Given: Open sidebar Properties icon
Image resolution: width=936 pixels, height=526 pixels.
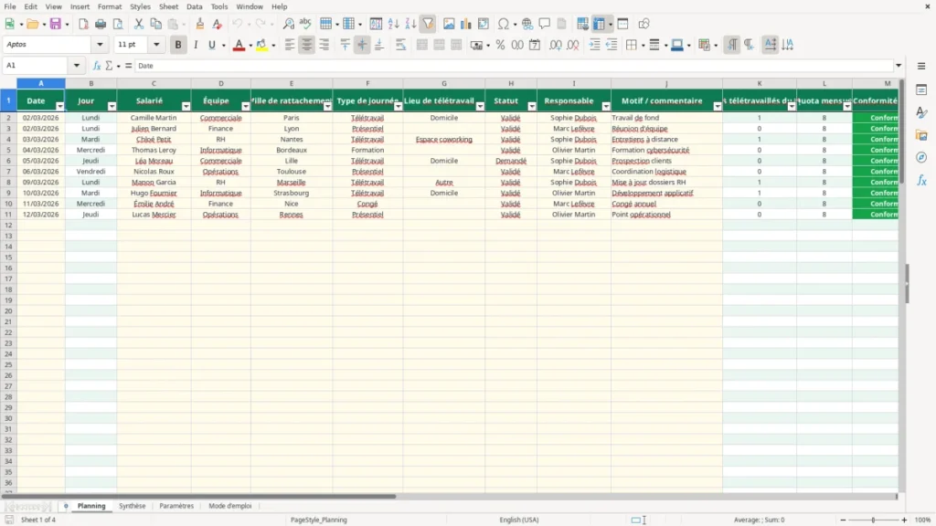Looking at the screenshot, I should point(921,90).
